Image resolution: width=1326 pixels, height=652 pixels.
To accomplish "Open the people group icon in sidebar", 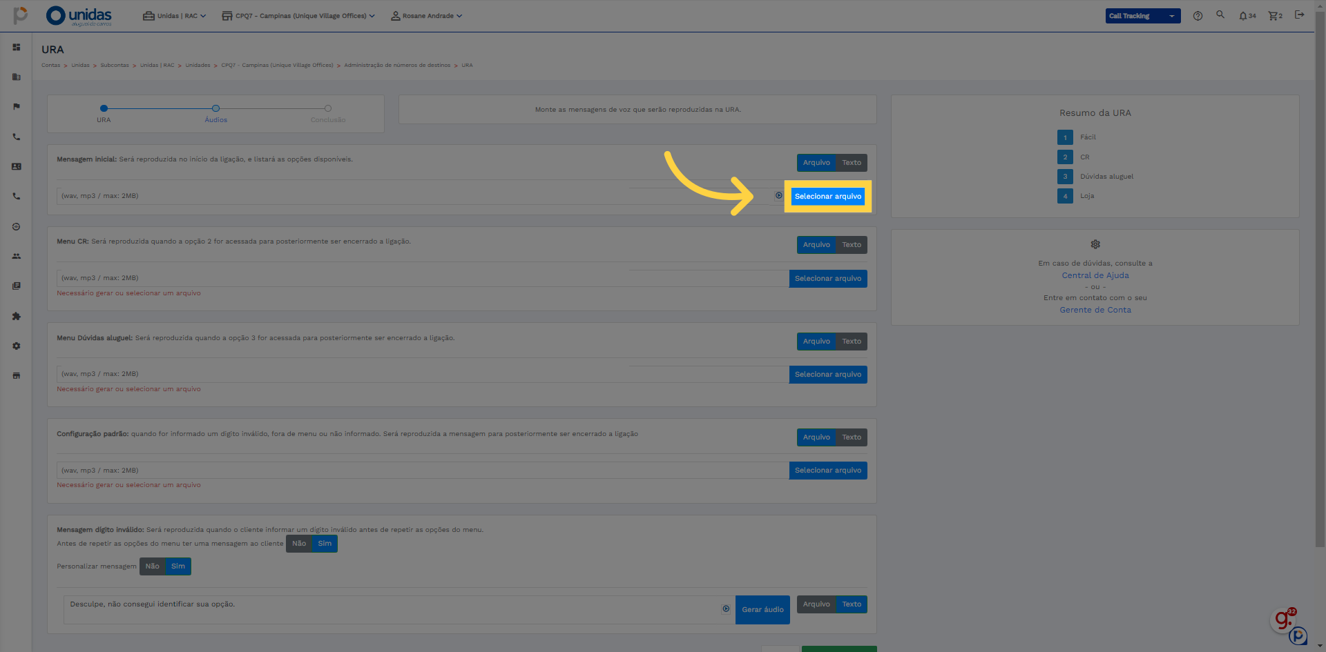I will [x=17, y=257].
